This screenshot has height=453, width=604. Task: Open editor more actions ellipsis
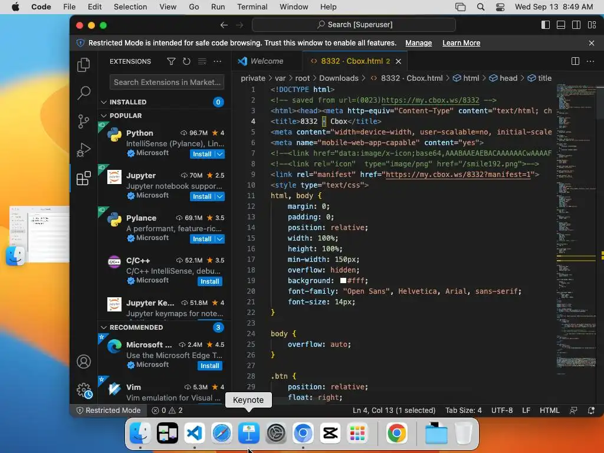tap(590, 61)
